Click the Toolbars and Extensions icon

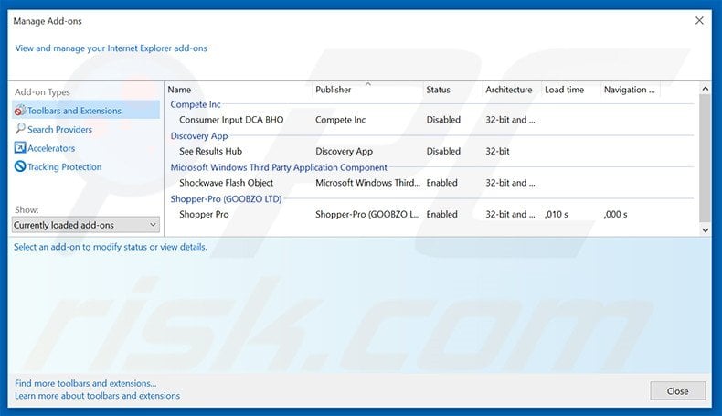[x=19, y=111]
